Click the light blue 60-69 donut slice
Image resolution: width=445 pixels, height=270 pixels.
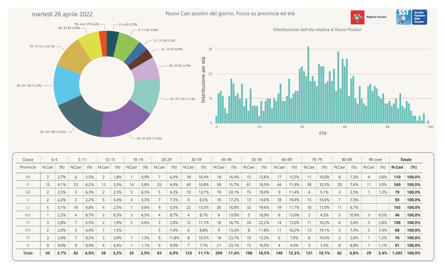67,85
